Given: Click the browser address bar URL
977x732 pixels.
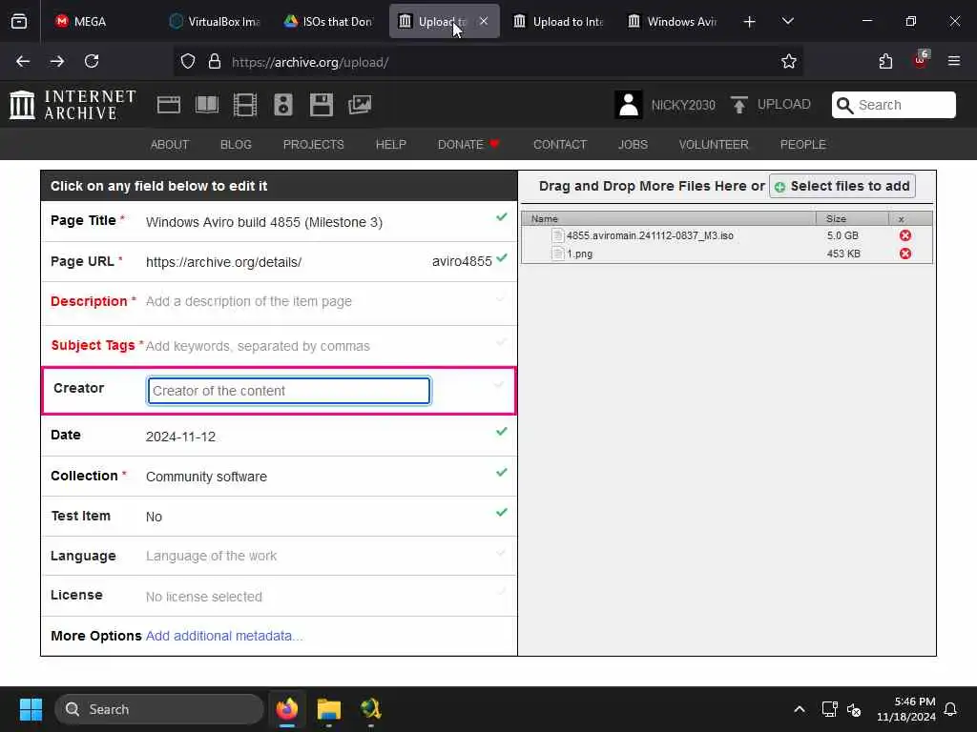Looking at the screenshot, I should 310,62.
